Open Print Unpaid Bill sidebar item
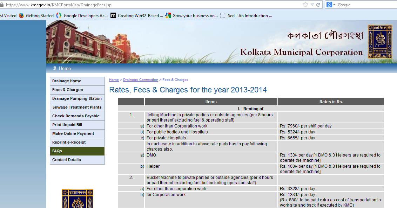Image resolution: width=397 pixels, height=208 pixels. [77, 125]
